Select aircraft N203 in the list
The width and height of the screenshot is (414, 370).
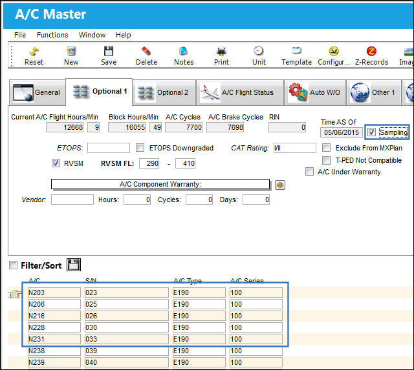click(x=54, y=293)
